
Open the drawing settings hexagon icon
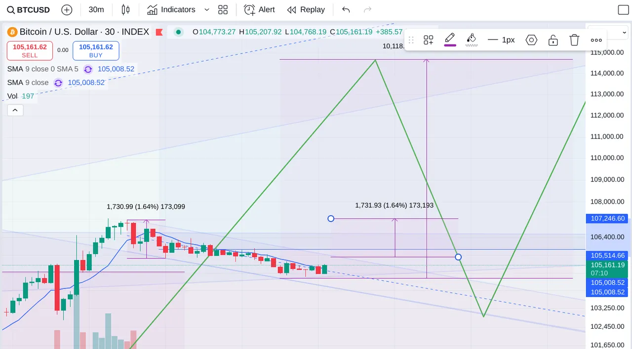click(x=531, y=40)
